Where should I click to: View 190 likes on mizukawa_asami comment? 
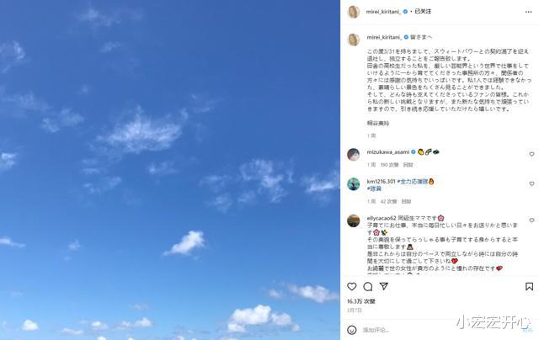coord(389,165)
